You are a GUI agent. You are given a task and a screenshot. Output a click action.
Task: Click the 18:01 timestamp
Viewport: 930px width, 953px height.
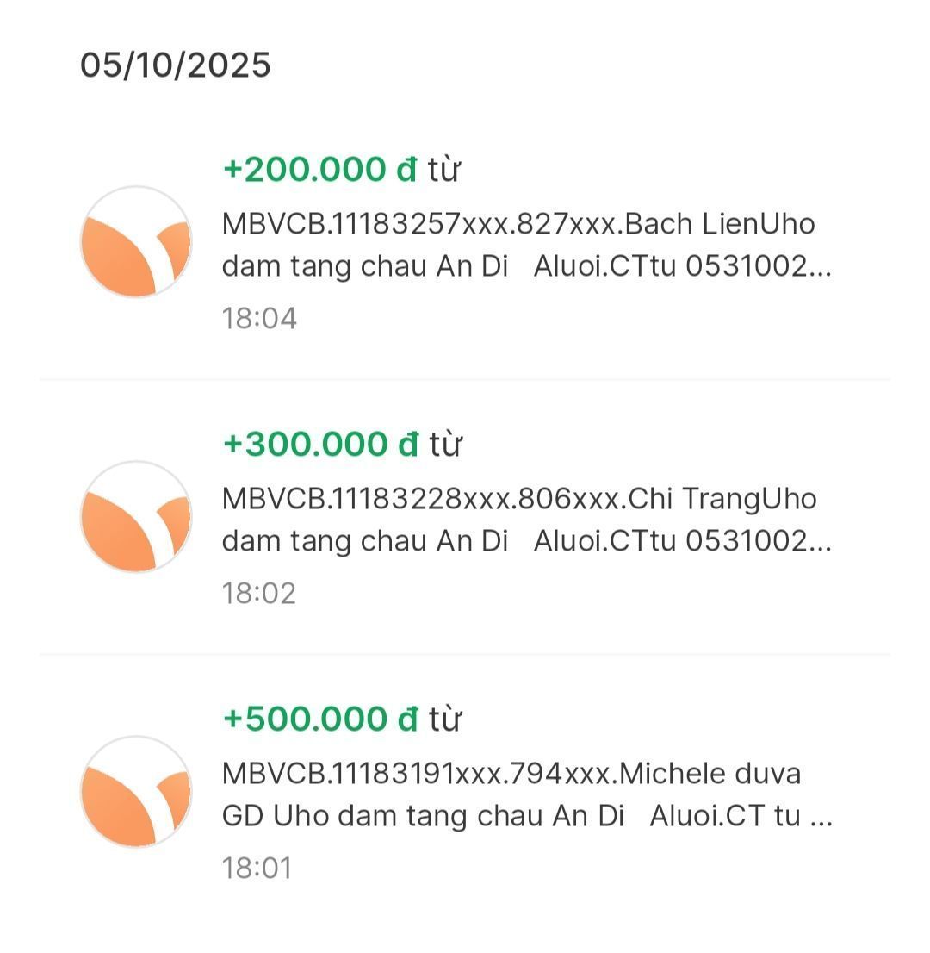257,868
